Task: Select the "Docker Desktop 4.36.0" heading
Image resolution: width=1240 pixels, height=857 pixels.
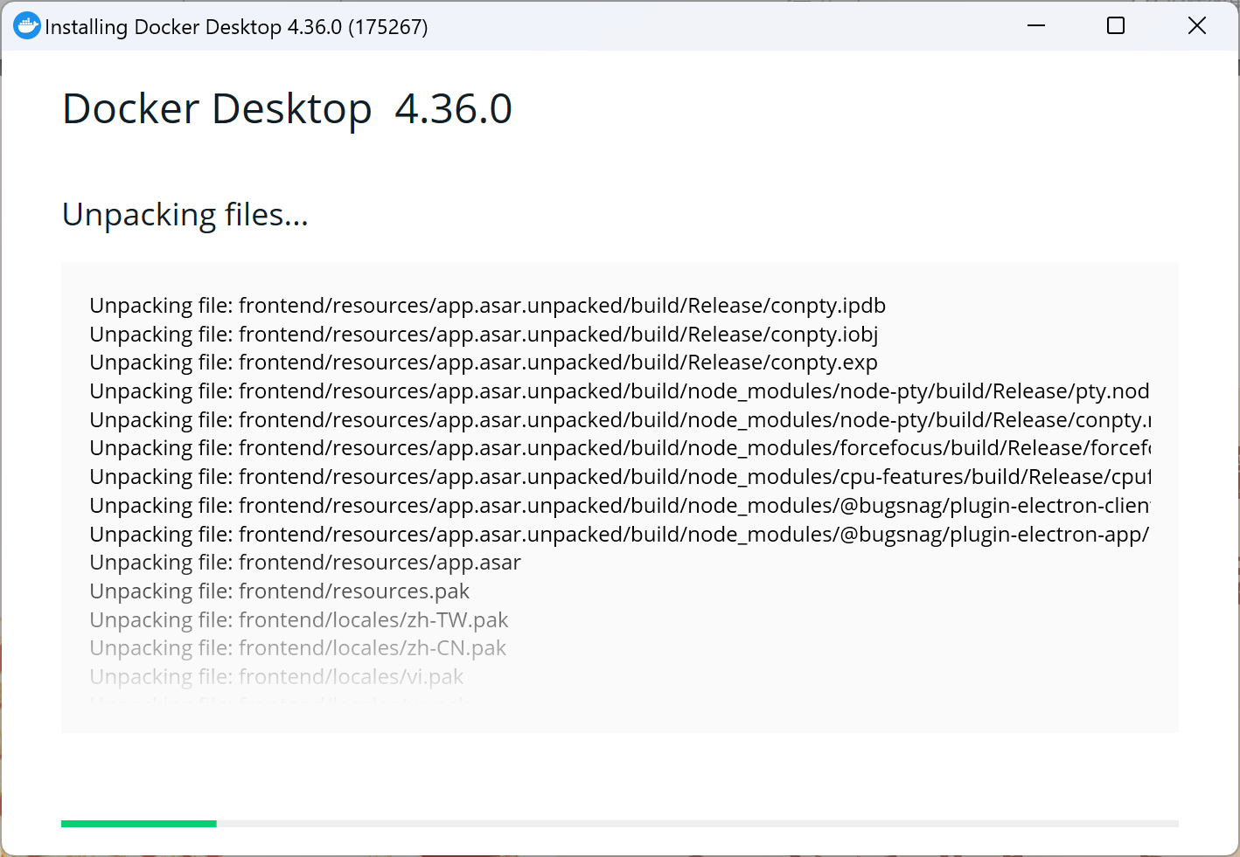Action: [x=287, y=107]
